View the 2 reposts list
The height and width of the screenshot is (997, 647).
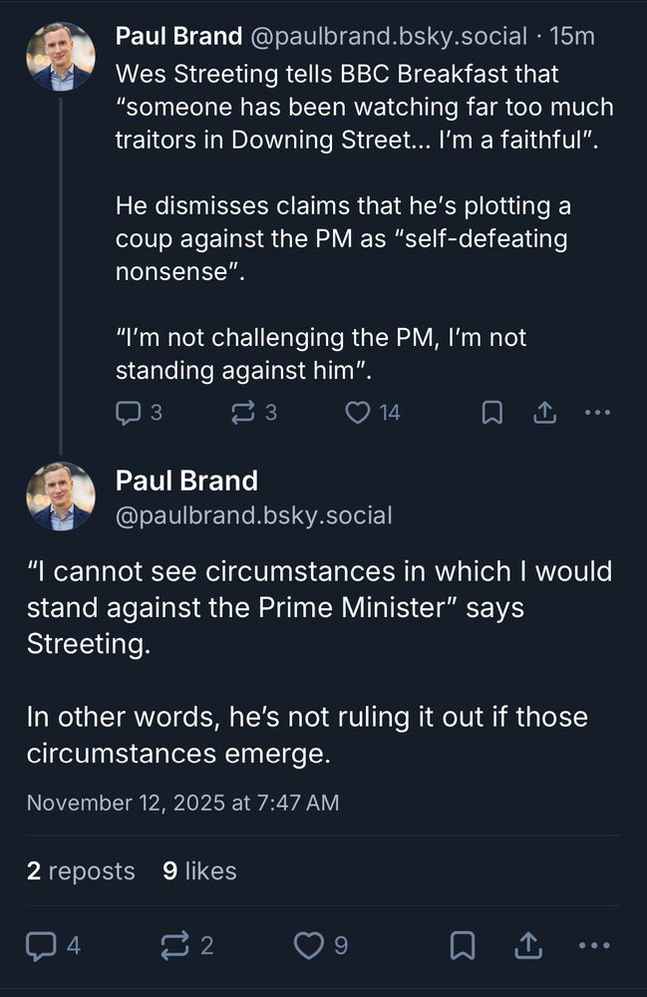point(81,870)
